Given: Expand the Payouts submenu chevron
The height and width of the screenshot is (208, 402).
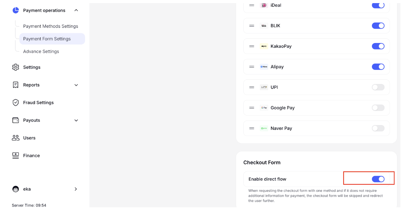Looking at the screenshot, I should [76, 121].
